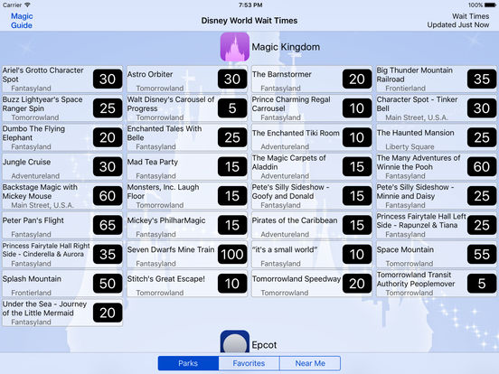Check the Wi-Fi status icon
Viewport: 499px width, 374px height.
27,5
